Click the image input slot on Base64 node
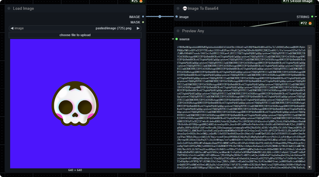Image resolution: width=319 pixels, height=177 pixels. pyautogui.click(x=177, y=17)
